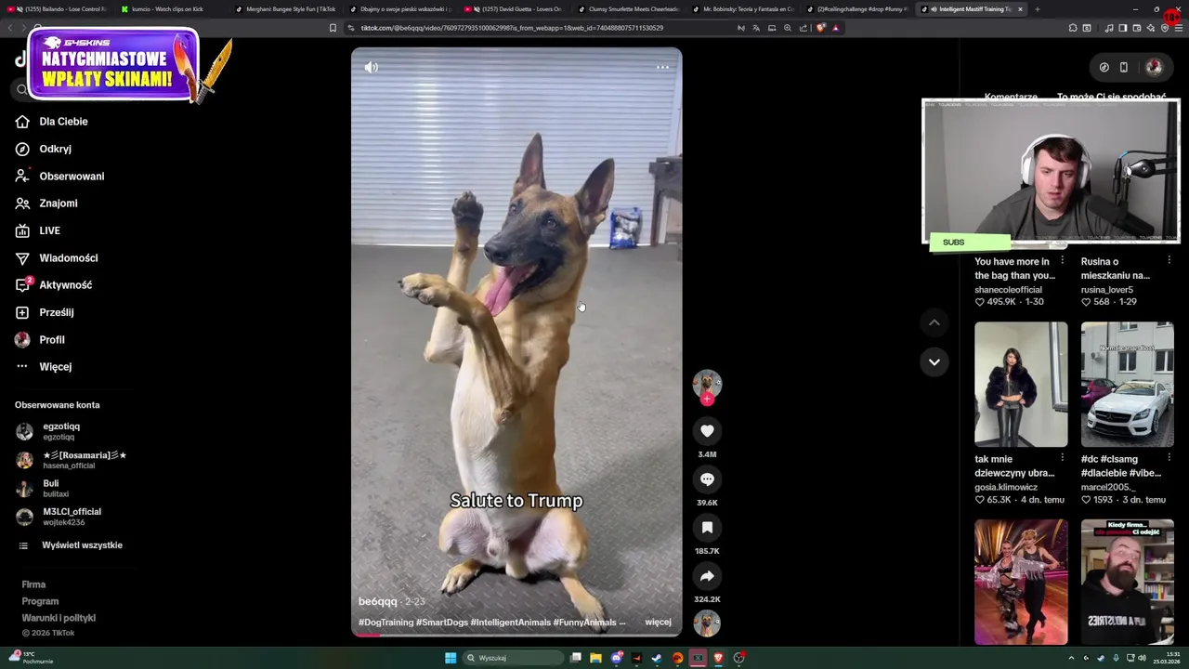The width and height of the screenshot is (1189, 669).
Task: Click Warunki i polityki footer link
Action: tap(59, 618)
